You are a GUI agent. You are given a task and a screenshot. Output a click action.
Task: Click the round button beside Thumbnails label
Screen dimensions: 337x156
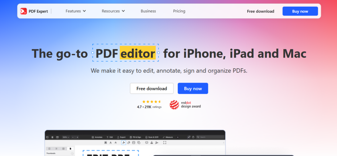(72, 154)
